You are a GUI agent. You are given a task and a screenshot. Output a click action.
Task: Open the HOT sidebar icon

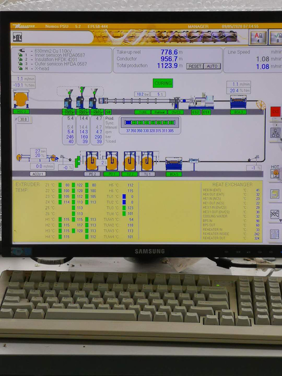(x=276, y=172)
